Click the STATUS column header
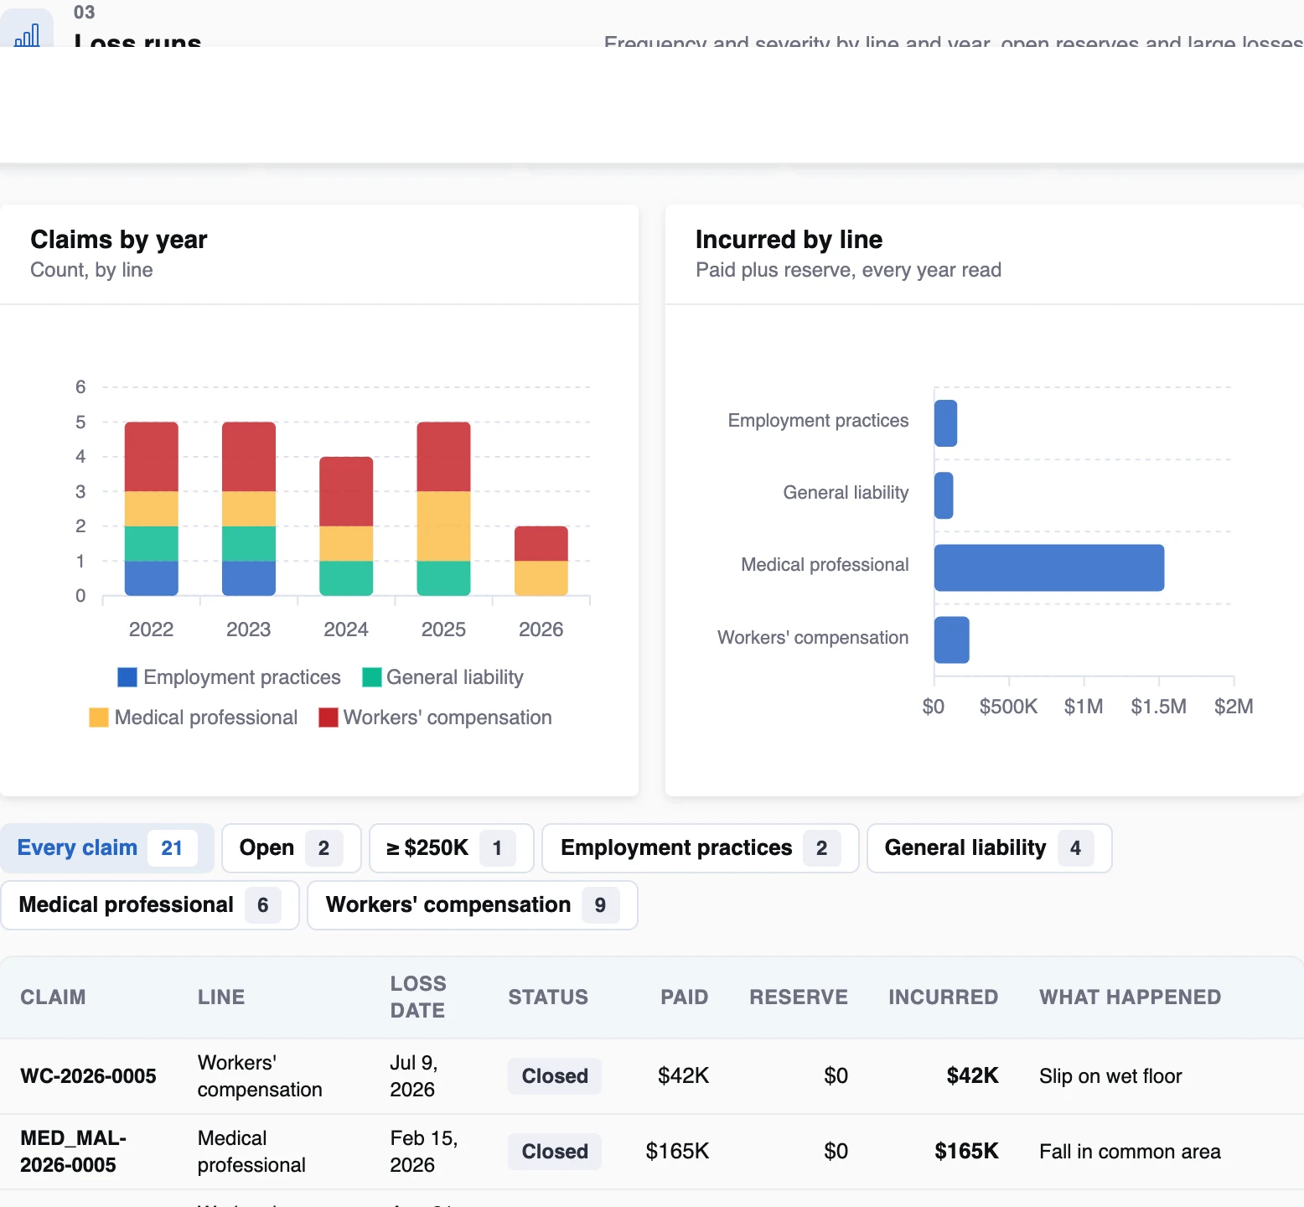Viewport: 1304px width, 1207px height. (548, 997)
